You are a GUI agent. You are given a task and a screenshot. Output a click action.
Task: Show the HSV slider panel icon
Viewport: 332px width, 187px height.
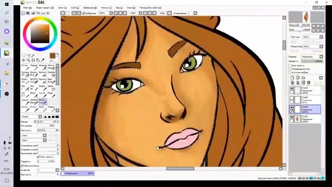pos(33,13)
